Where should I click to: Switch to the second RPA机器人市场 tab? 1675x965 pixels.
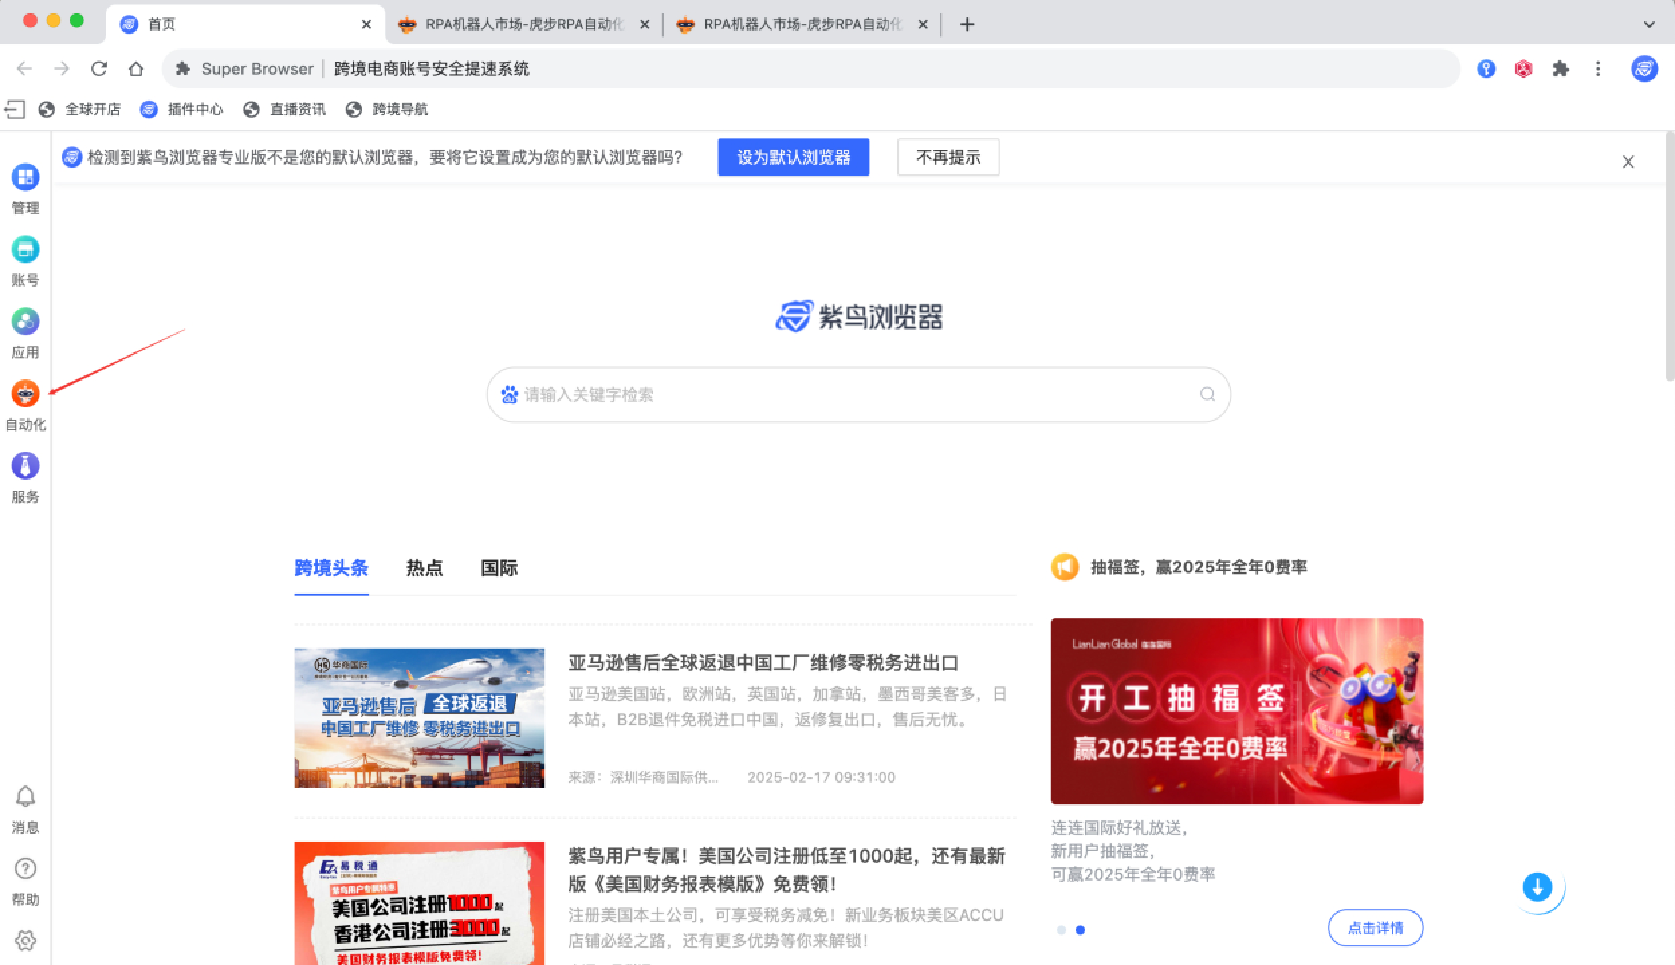[524, 25]
